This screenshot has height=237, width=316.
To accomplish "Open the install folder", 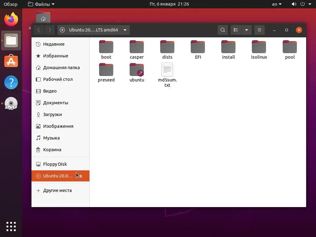I will 228,50.
